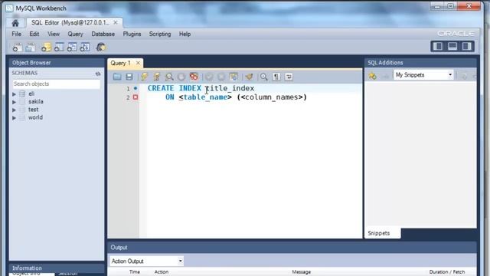Screen dimensions: 490x276
Task: Select the test schema item
Action: 33,110
